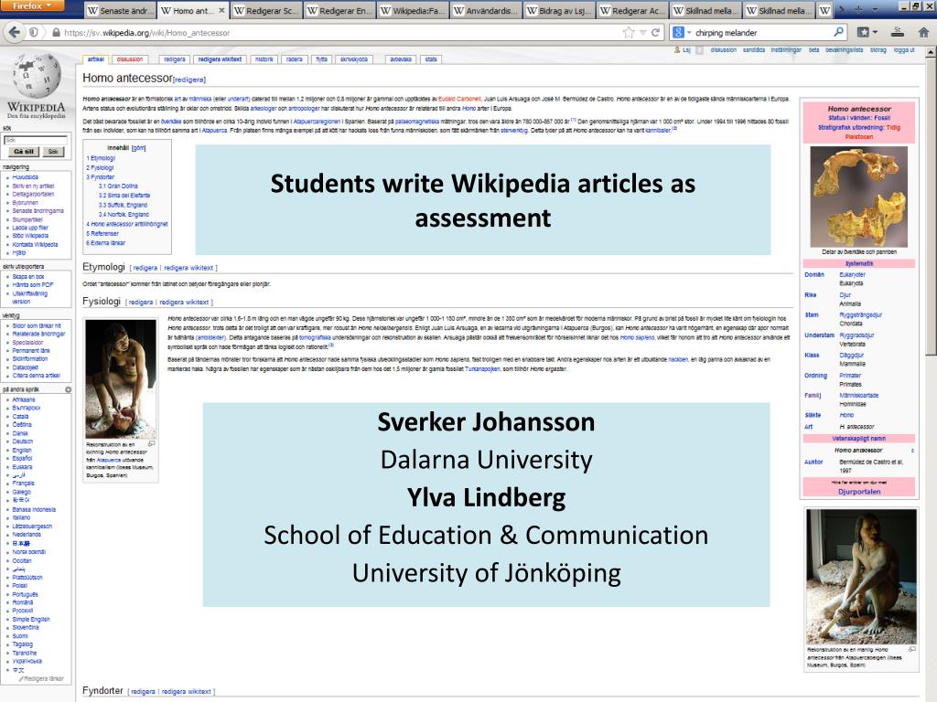Screen dimensions: 937x702
Task: Go back with the browser back arrow
Action: tap(14, 32)
